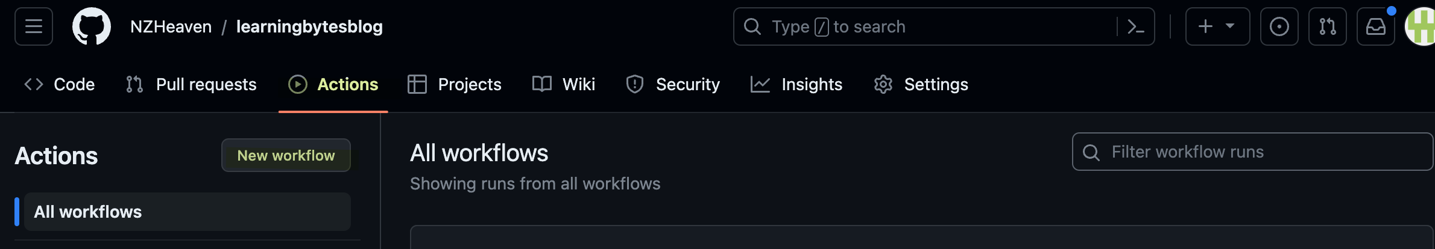Image resolution: width=1435 pixels, height=249 pixels.
Task: Select the Actions tab
Action: pyautogui.click(x=333, y=84)
